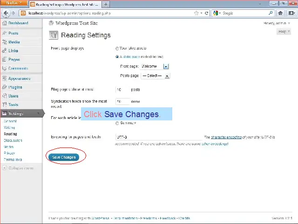The image size is (298, 224).
Task: Click the Plugins plug icon
Action: click(5, 87)
